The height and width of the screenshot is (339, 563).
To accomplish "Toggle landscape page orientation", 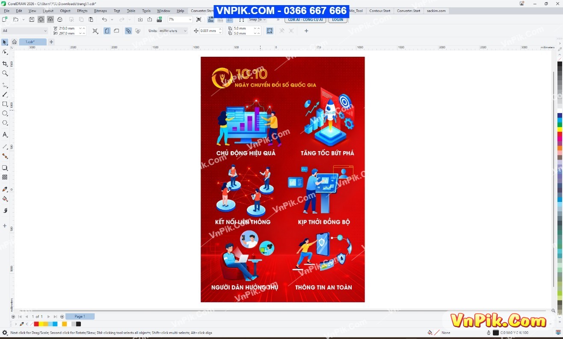I will pos(116,31).
